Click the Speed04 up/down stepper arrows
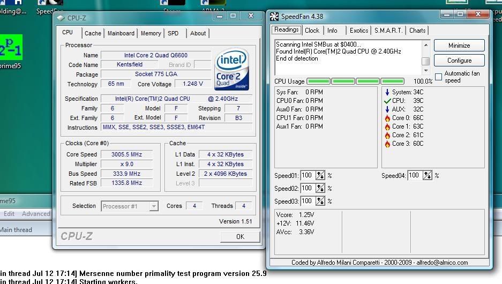 pos(428,175)
